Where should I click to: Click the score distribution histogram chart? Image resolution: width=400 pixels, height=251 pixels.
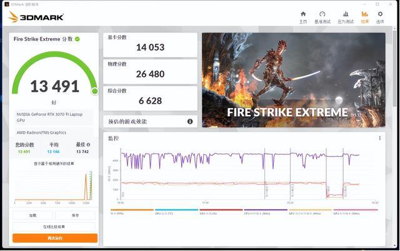point(53,187)
